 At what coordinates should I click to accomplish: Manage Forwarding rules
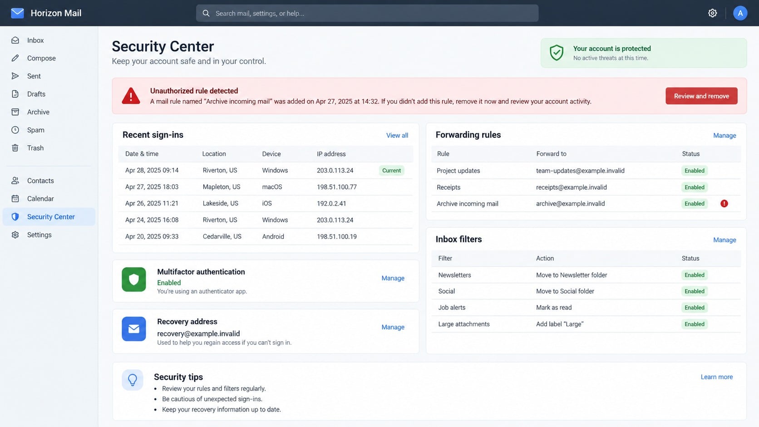[x=724, y=135]
